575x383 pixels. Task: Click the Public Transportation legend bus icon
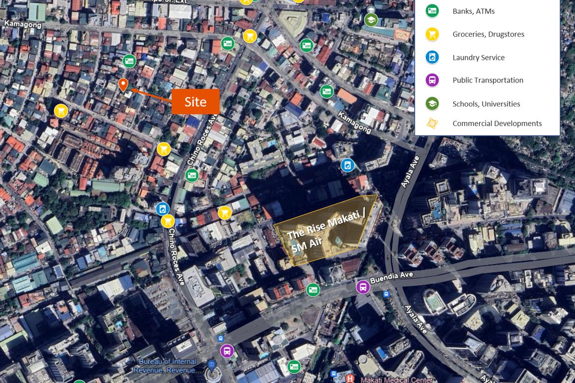432,80
